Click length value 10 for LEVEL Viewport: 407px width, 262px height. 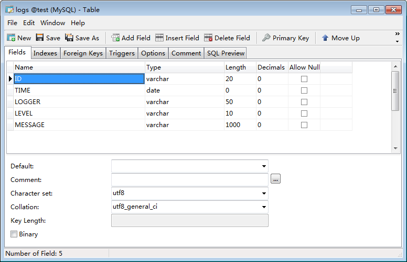pos(240,113)
